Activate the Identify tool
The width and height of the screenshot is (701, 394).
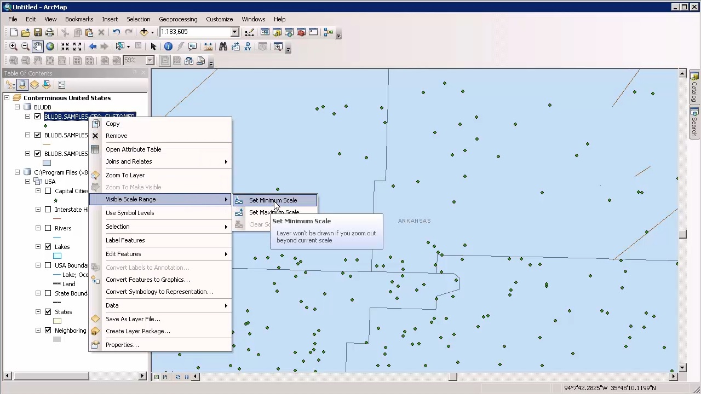click(x=168, y=47)
